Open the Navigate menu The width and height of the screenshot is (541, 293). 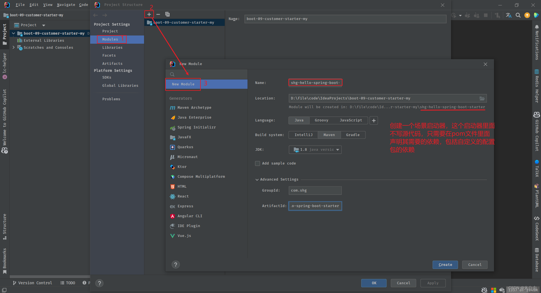(66, 5)
